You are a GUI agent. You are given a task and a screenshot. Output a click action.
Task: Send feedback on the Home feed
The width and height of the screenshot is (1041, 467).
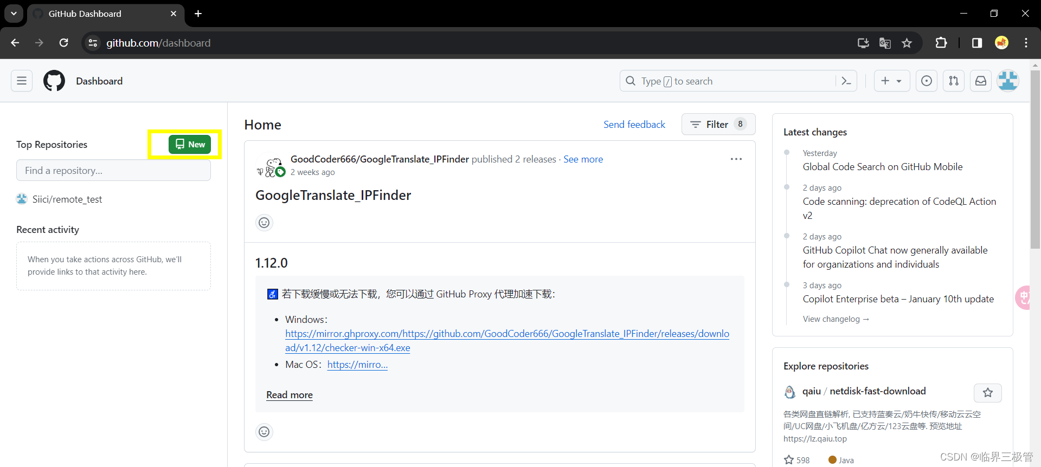click(x=634, y=124)
